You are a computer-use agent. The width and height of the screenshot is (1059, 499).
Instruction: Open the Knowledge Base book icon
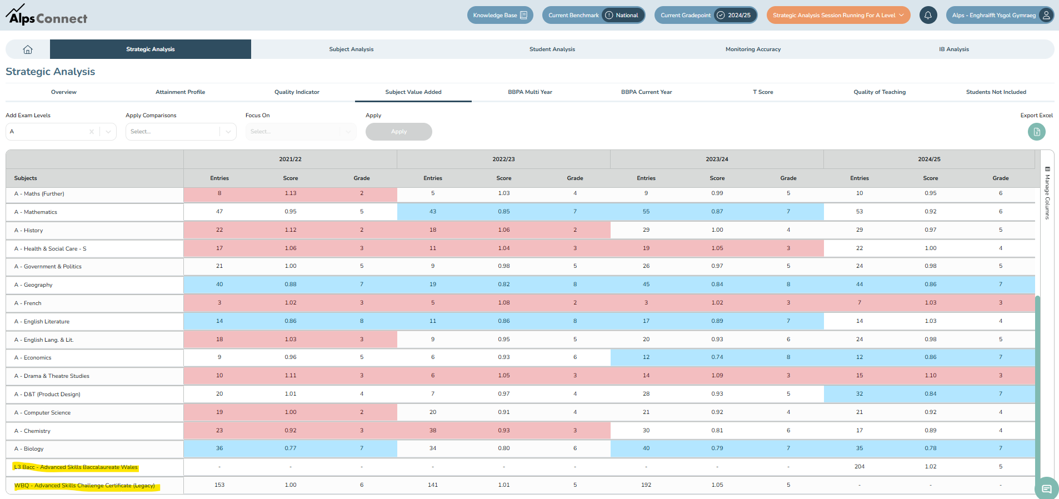pos(523,16)
